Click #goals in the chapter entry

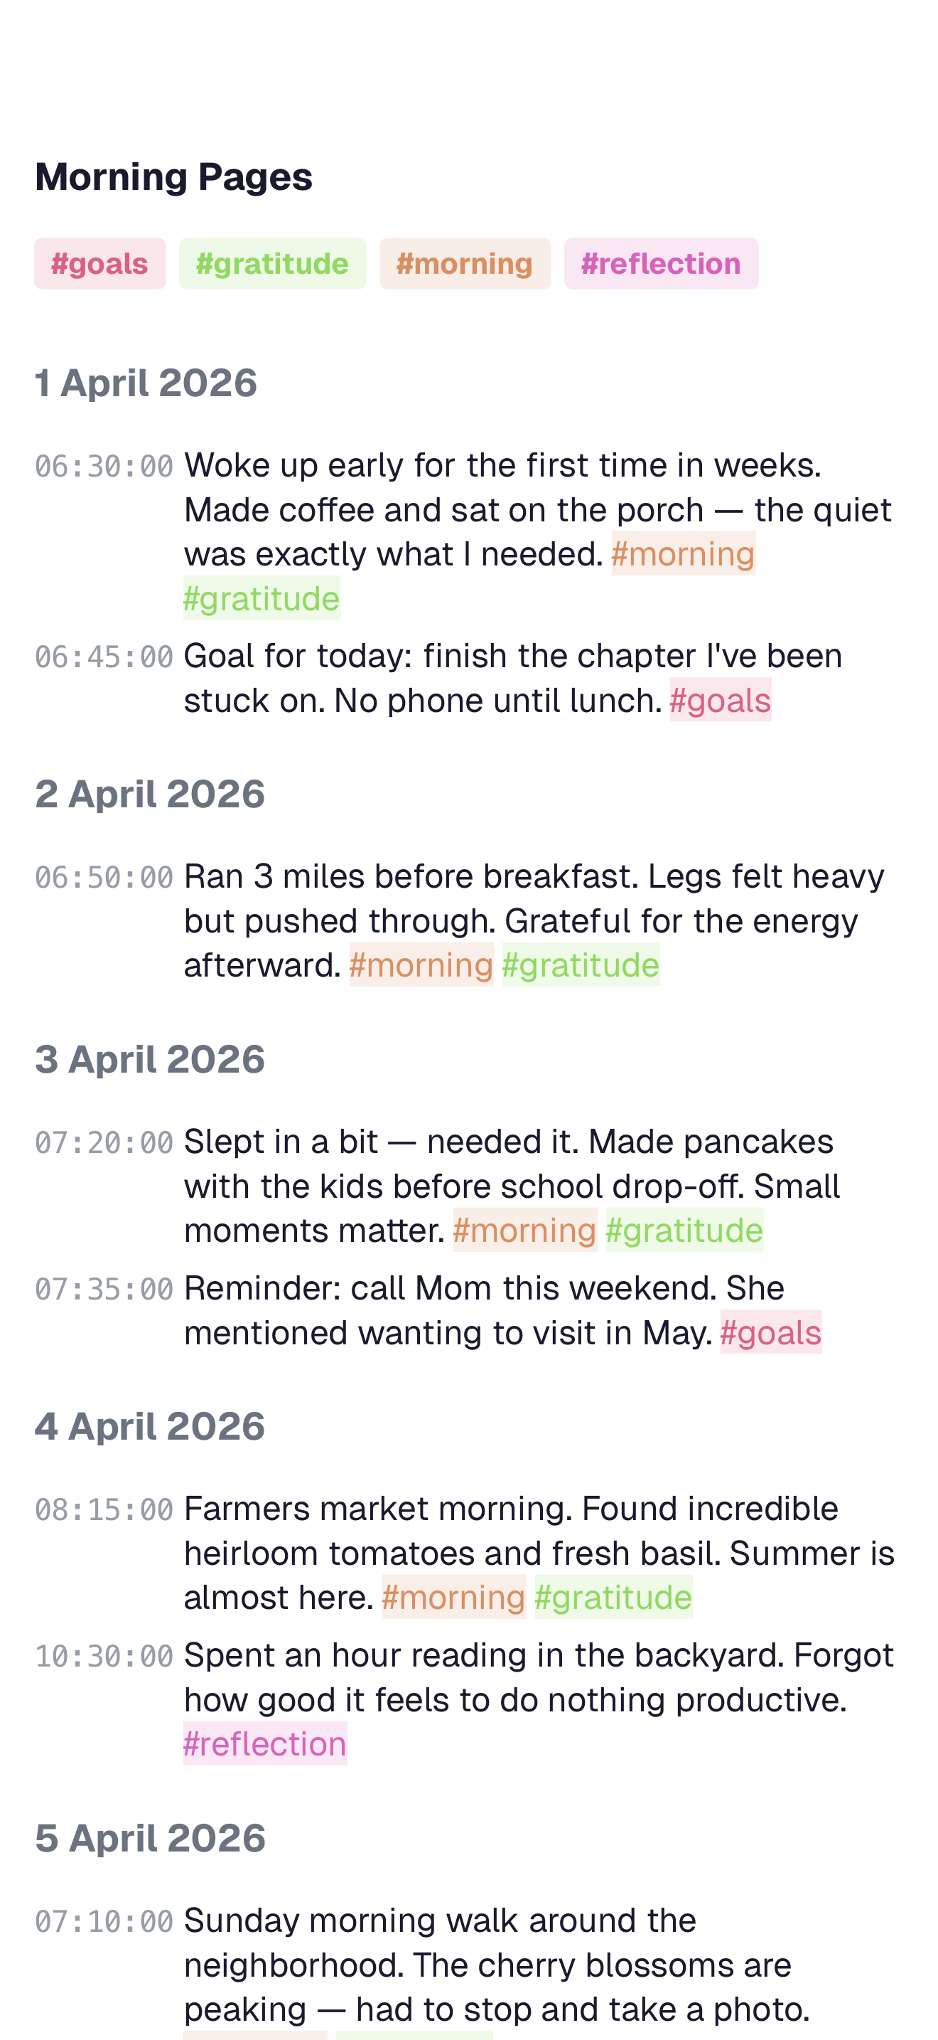(x=720, y=700)
